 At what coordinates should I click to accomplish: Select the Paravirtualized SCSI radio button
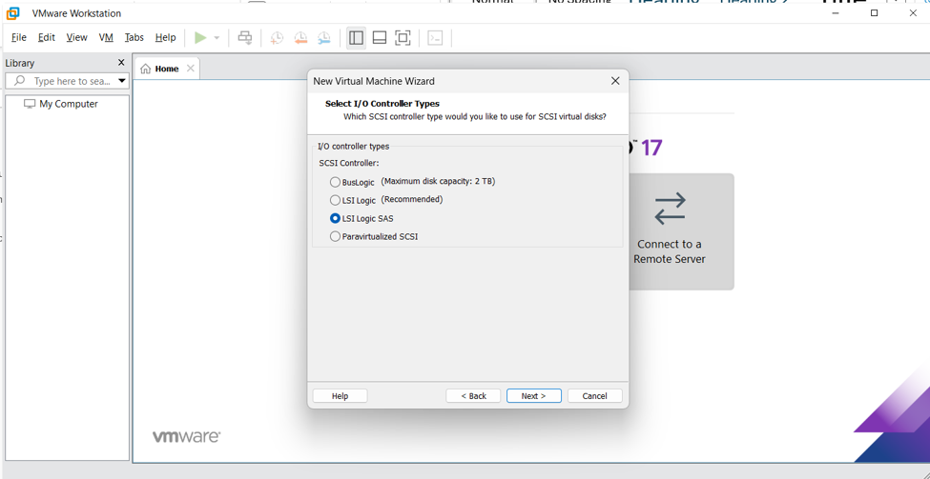(x=335, y=237)
